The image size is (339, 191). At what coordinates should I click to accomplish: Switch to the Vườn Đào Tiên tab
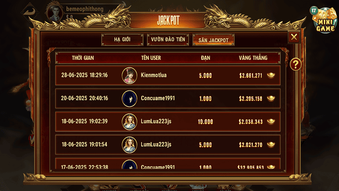point(168,39)
